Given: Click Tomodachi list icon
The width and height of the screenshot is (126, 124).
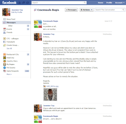Looking at the screenshot, I should (x=4, y=42).
